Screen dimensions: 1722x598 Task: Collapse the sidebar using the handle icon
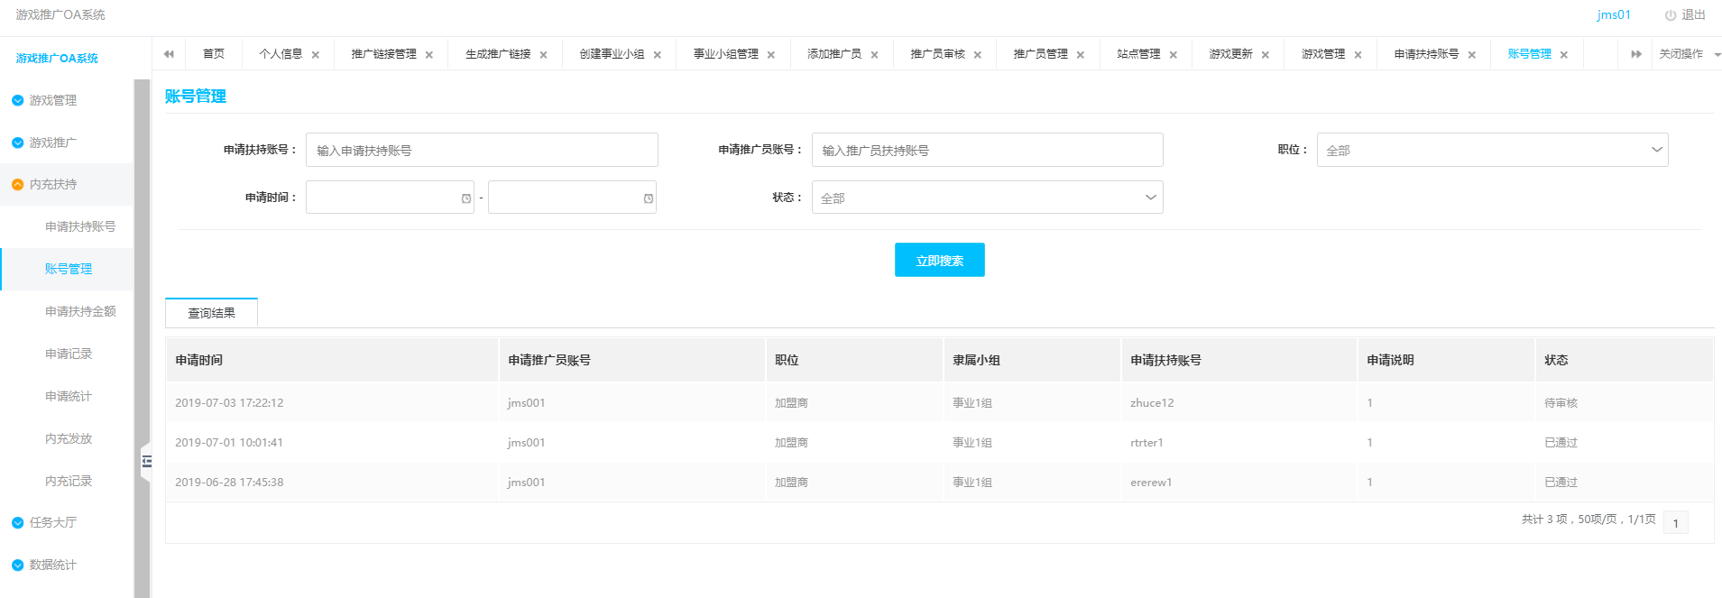tap(145, 461)
